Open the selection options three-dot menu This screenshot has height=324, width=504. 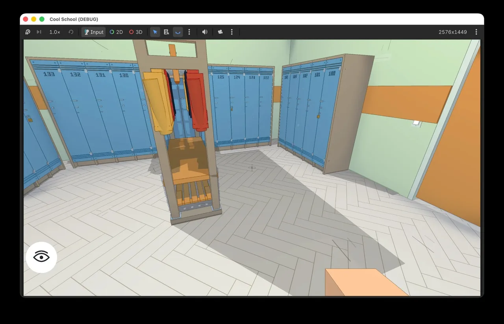tap(189, 32)
